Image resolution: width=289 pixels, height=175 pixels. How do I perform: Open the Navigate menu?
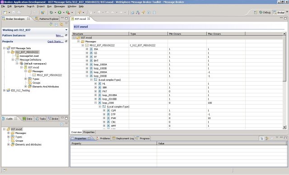pos(19,6)
